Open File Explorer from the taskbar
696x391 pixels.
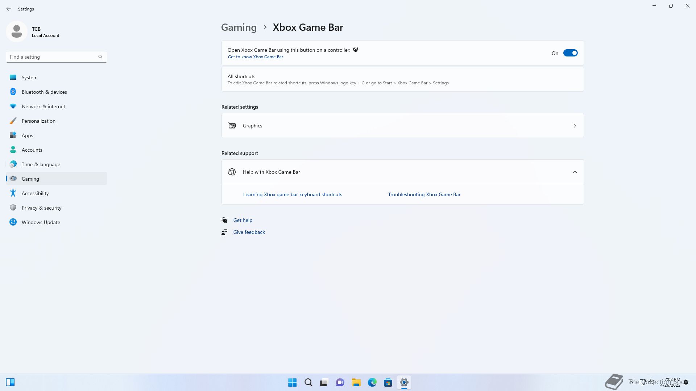point(356,382)
